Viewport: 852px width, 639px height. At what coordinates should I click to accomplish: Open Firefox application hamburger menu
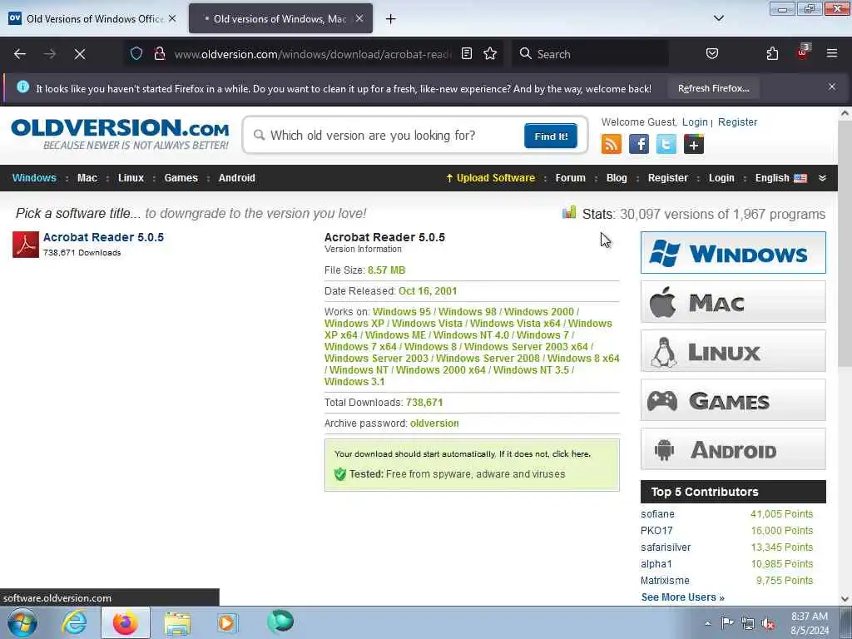[832, 53]
